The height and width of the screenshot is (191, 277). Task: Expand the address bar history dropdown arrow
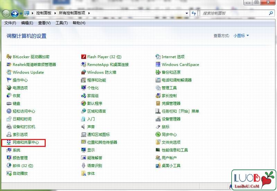click(187, 13)
